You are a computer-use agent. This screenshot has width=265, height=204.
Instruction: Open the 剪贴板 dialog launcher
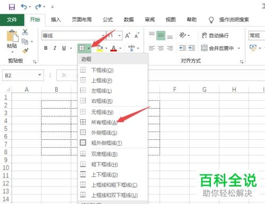[35, 62]
